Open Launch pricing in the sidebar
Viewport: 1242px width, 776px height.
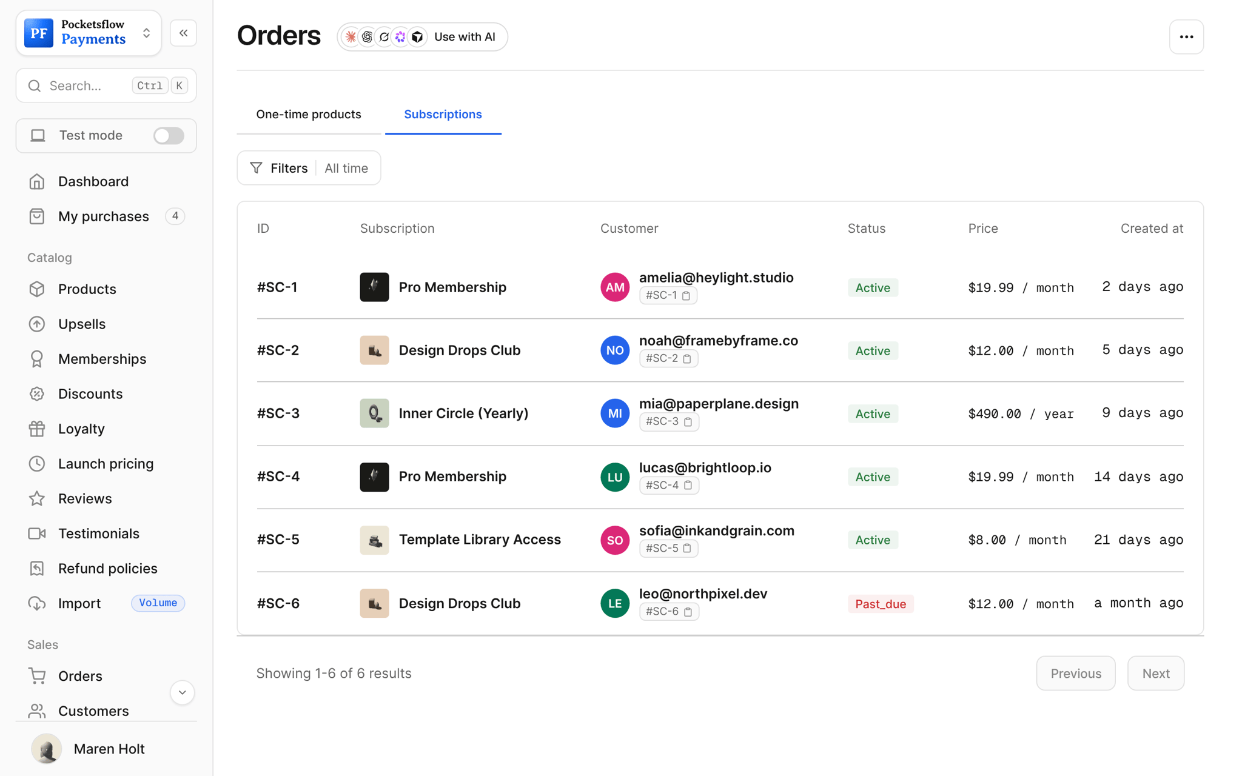(x=106, y=464)
